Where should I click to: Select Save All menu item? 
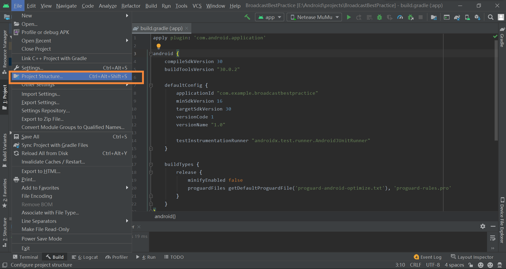coord(72,137)
